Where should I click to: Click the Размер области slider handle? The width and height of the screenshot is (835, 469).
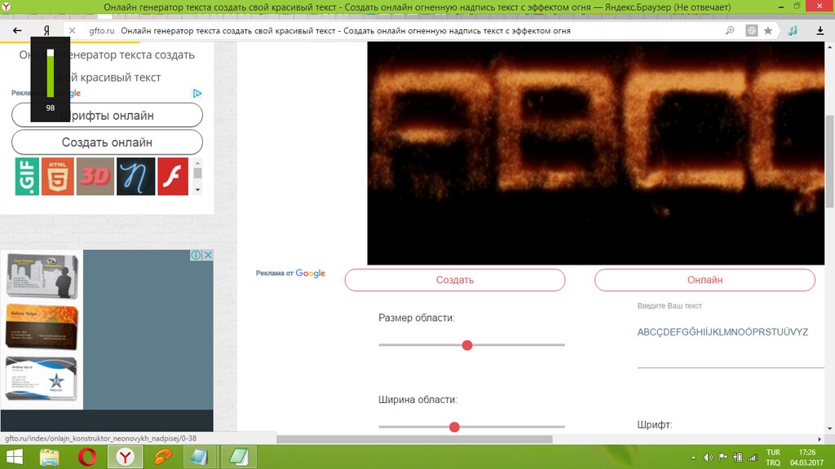467,345
